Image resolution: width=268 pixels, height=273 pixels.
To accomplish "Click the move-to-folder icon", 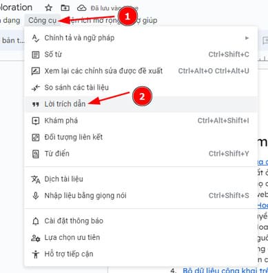I will coord(65,8).
